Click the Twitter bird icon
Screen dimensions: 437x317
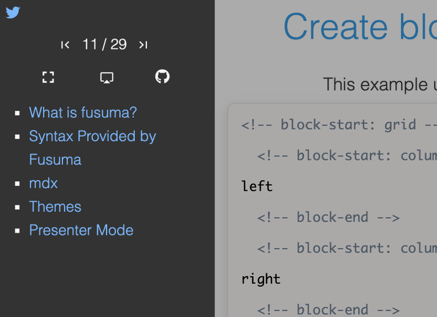pyautogui.click(x=13, y=12)
